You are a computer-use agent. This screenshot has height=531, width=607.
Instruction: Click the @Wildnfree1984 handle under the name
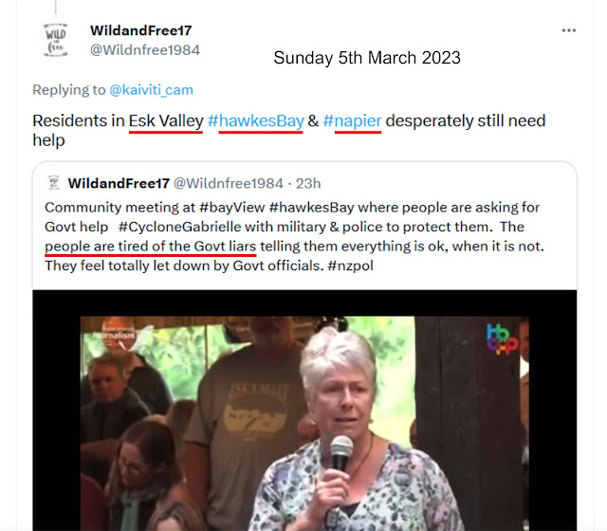coord(145,50)
